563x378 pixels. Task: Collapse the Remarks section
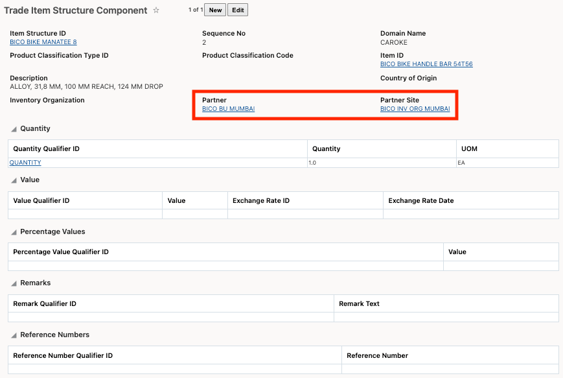click(x=14, y=283)
